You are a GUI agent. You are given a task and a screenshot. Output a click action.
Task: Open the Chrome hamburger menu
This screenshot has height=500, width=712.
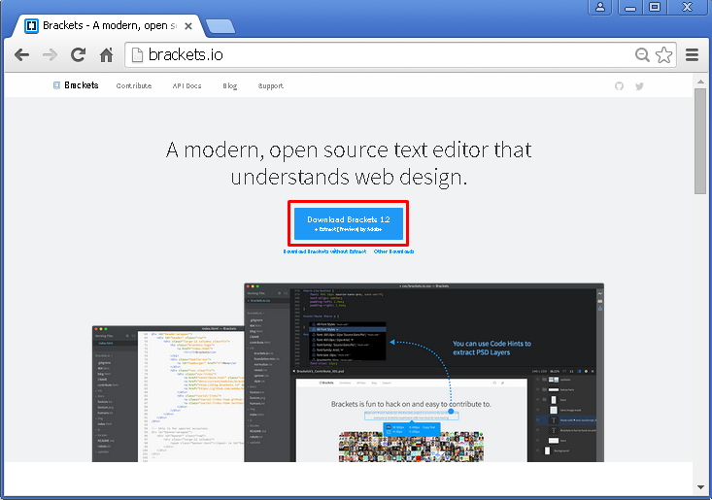pyautogui.click(x=692, y=55)
